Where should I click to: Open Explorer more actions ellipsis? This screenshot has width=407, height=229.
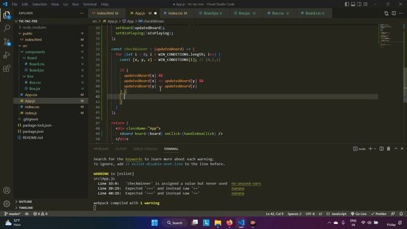tap(82, 13)
